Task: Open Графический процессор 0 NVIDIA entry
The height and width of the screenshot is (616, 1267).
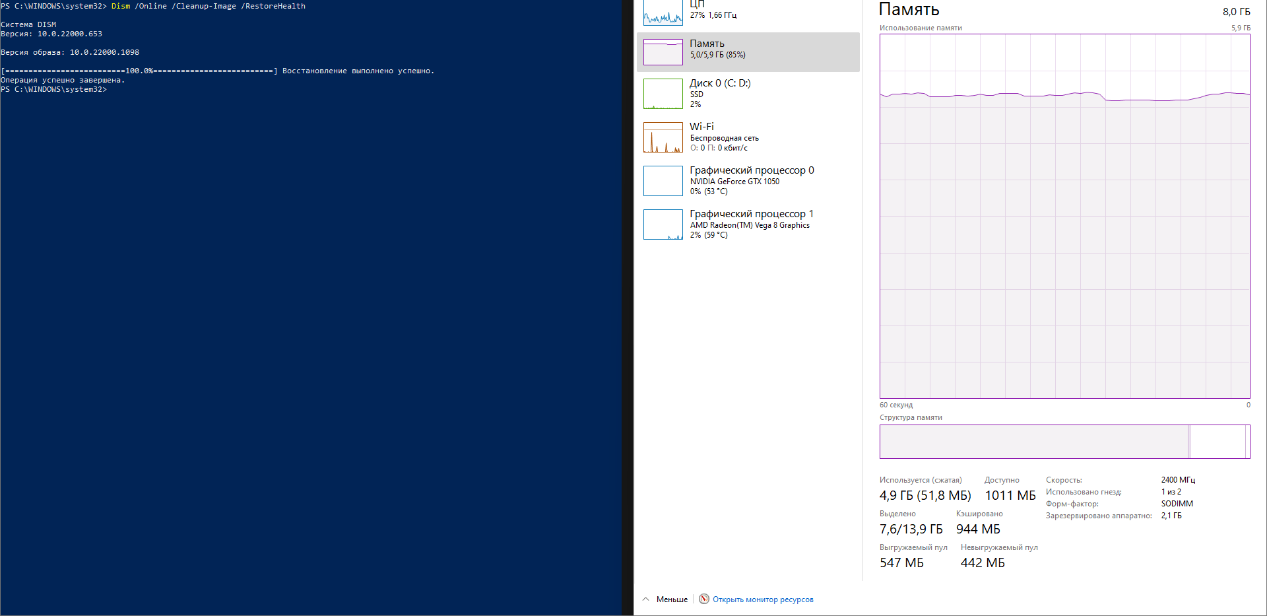Action: (748, 181)
